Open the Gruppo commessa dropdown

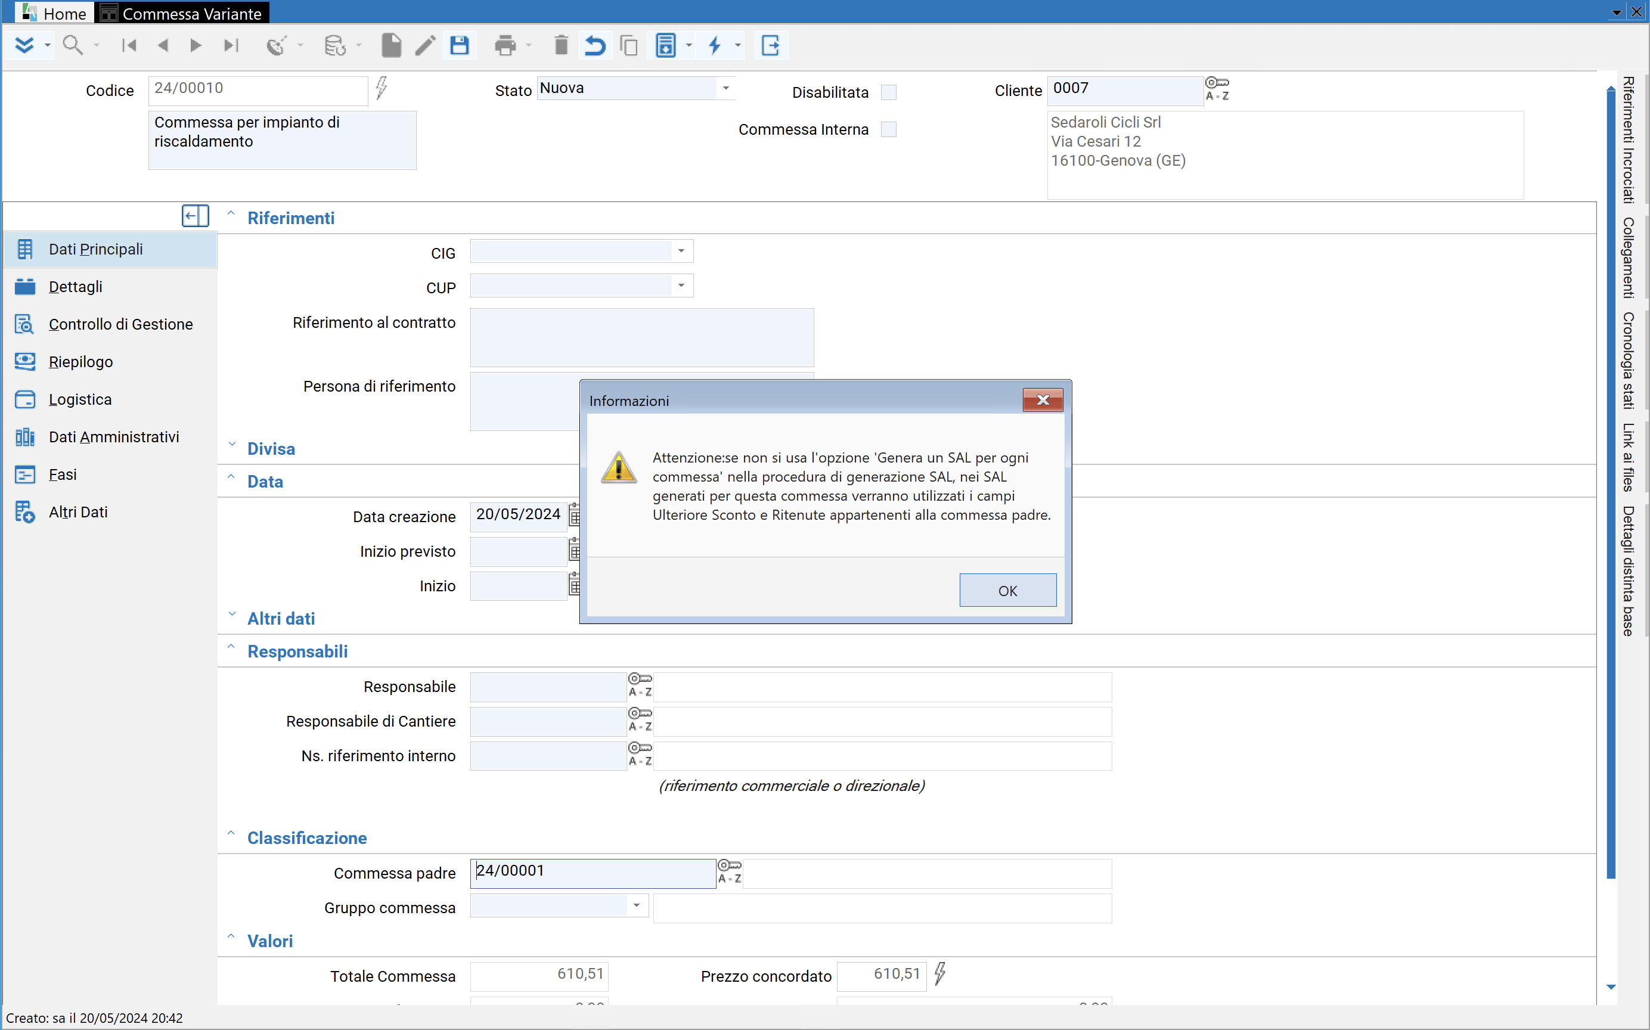pyautogui.click(x=636, y=905)
